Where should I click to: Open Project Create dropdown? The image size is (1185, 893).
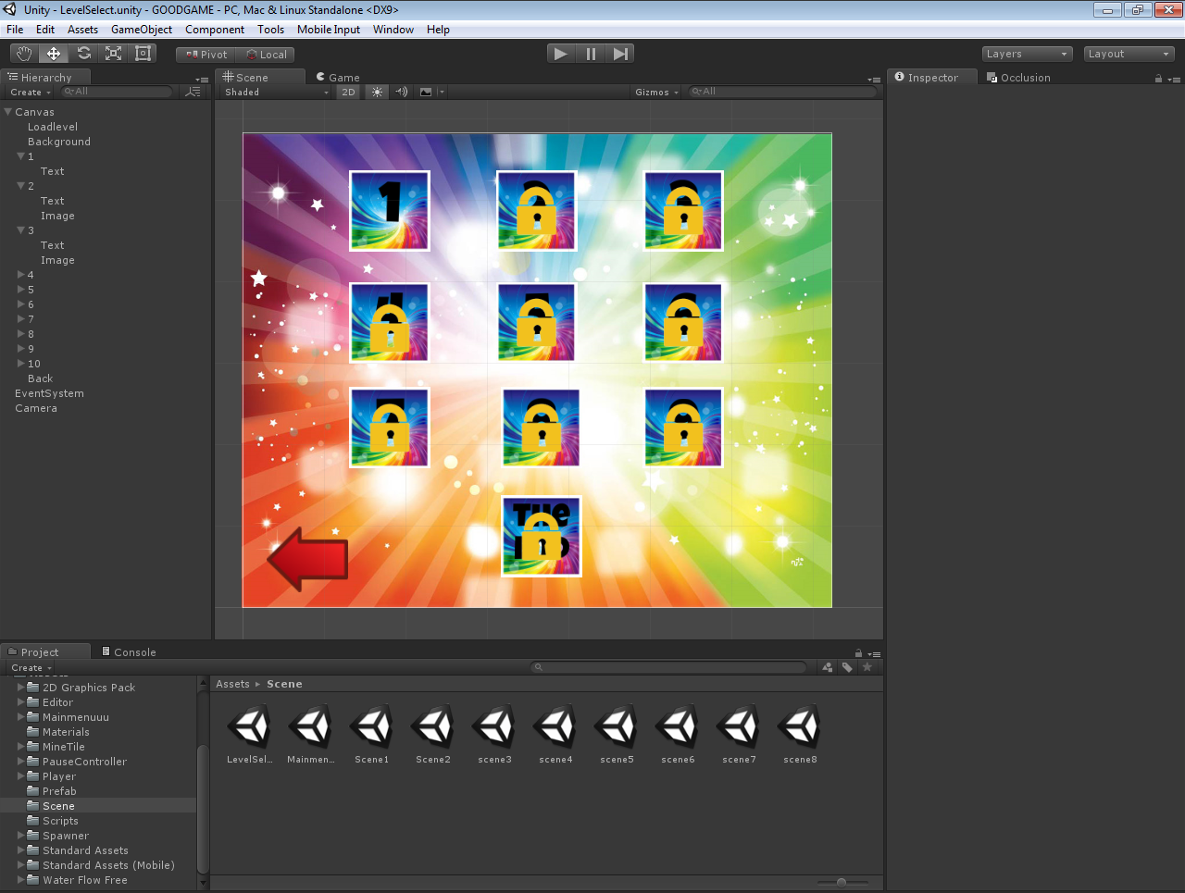[x=31, y=667]
